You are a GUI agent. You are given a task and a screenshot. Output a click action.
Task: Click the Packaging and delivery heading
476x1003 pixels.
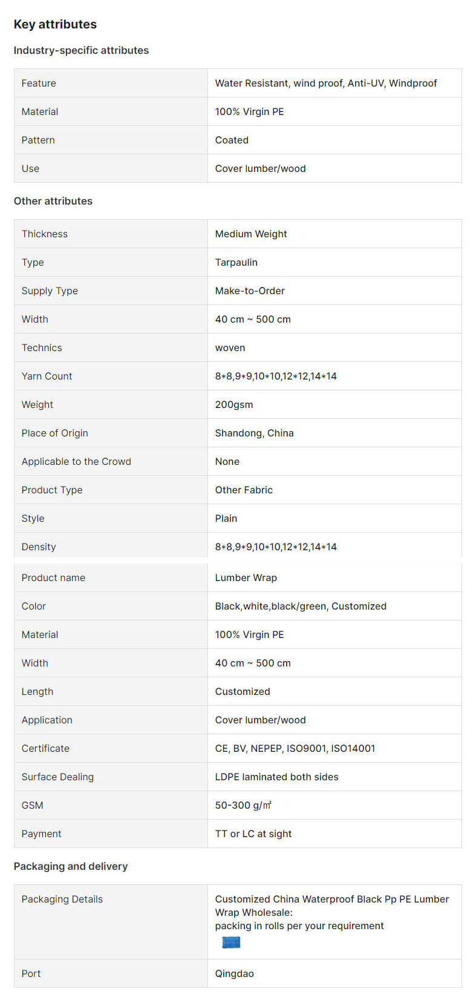(71, 866)
